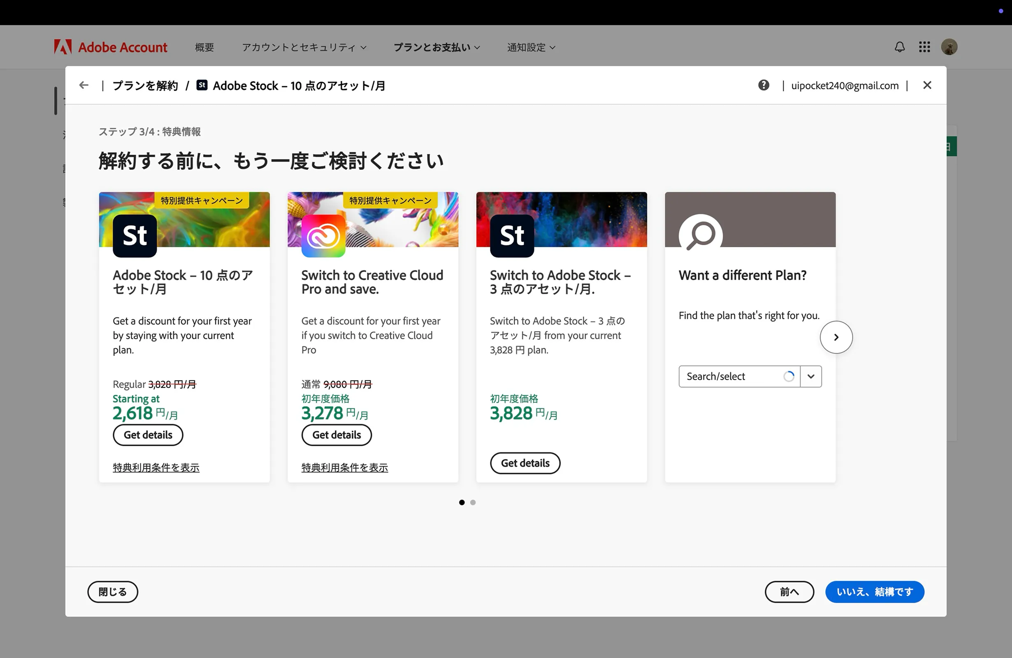Click the Switch to Creative Cloud Pro and save title
This screenshot has width=1012, height=658.
click(372, 282)
